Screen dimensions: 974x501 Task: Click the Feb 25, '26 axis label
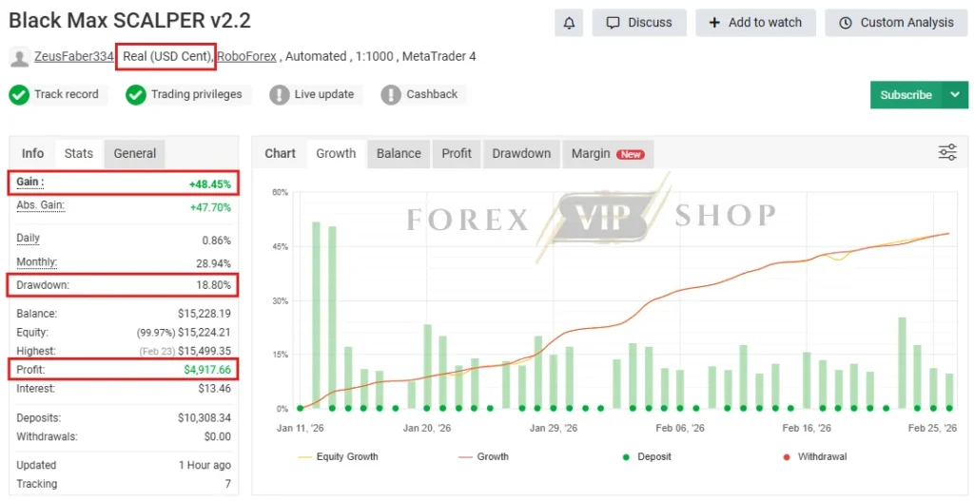(933, 429)
